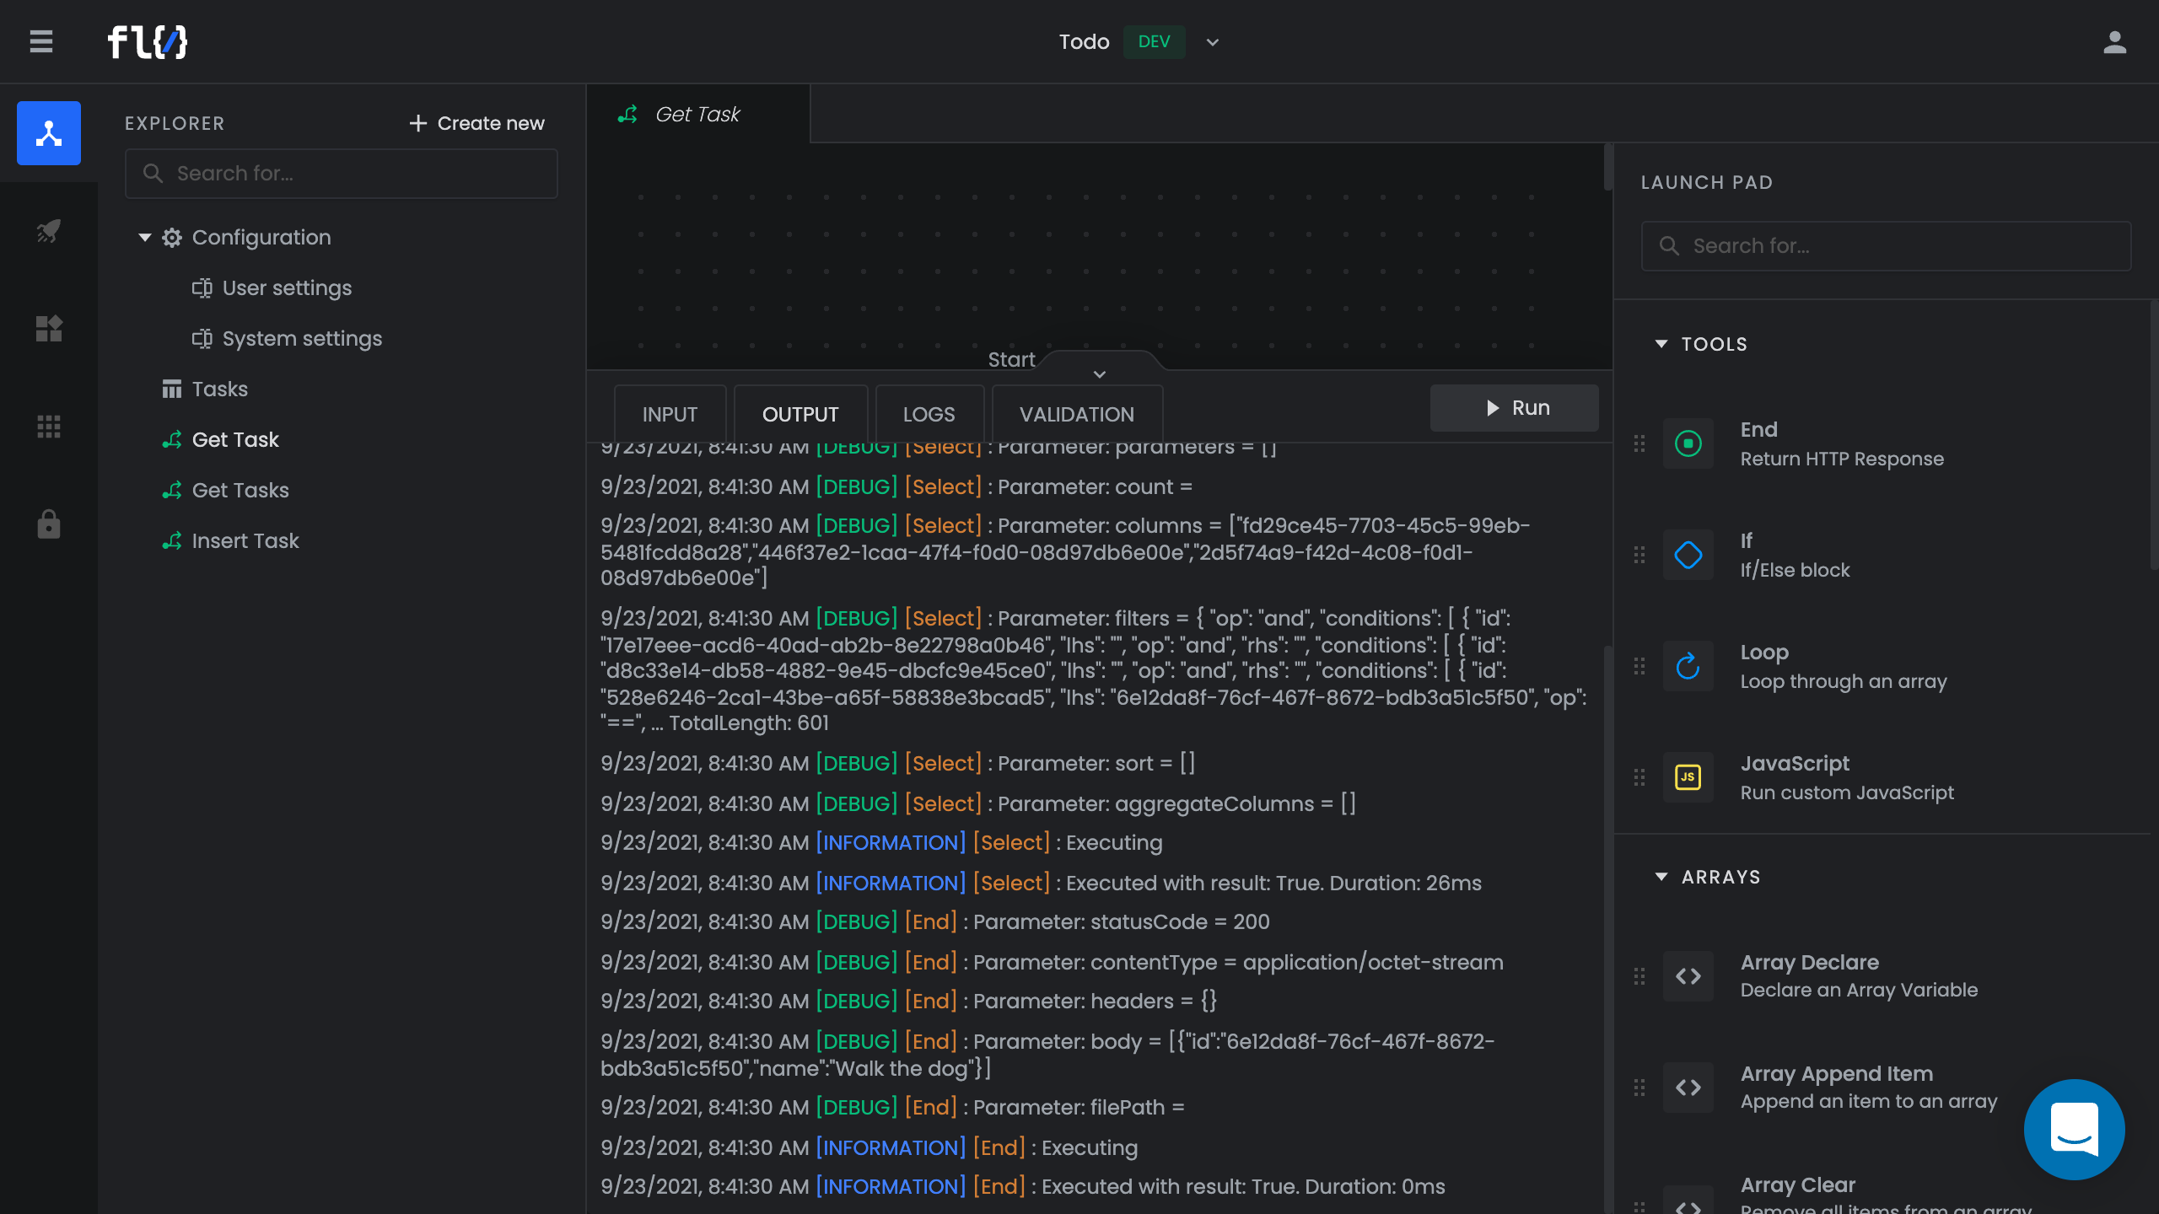Screen dimensions: 2159x1214
Task: Click Create new in Explorer
Action: pyautogui.click(x=476, y=123)
